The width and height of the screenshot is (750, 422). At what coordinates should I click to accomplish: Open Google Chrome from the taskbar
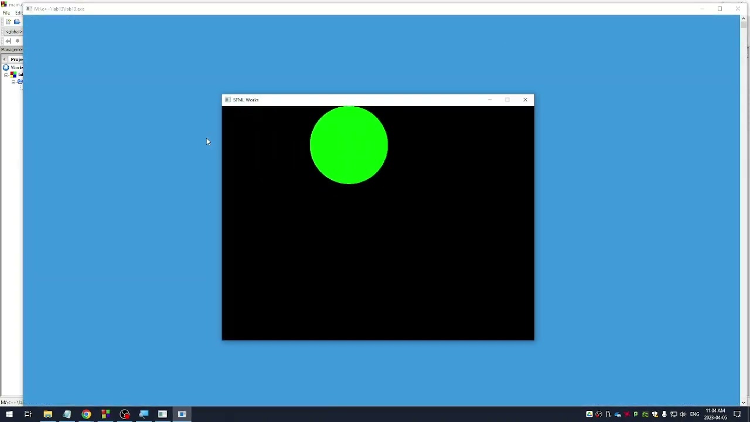pos(86,414)
